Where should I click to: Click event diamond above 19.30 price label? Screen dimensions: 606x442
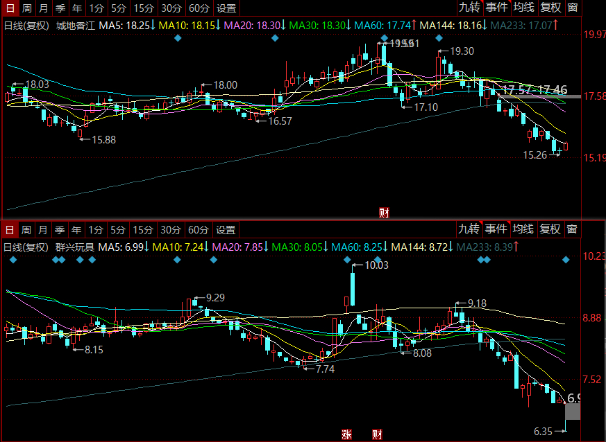coord(439,38)
